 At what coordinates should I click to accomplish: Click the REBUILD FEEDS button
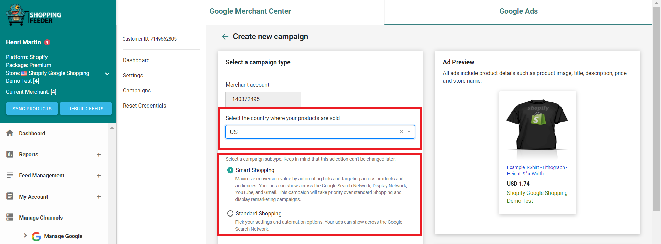click(86, 109)
